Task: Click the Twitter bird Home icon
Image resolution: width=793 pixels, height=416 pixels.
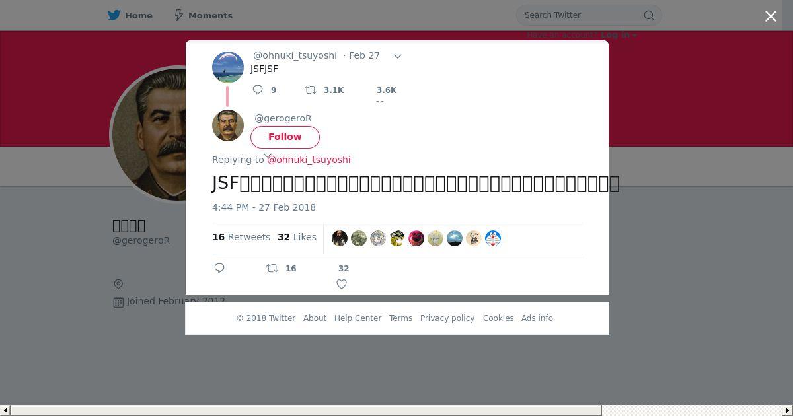Action: coord(114,15)
